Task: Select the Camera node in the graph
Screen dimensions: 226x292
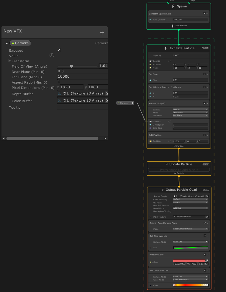Action: point(125,103)
